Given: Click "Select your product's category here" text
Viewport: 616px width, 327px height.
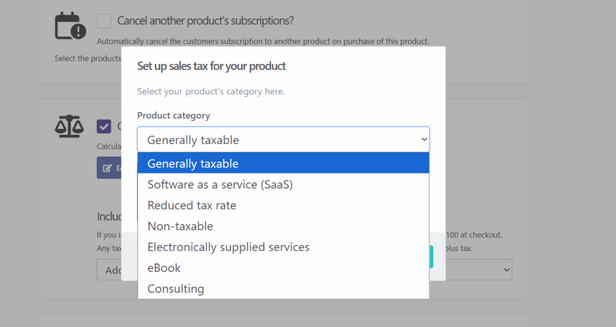Looking at the screenshot, I should tap(211, 92).
